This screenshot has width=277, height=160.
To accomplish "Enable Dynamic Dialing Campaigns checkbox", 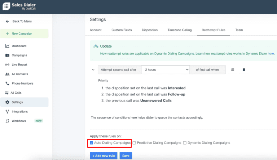I will click(185, 143).
